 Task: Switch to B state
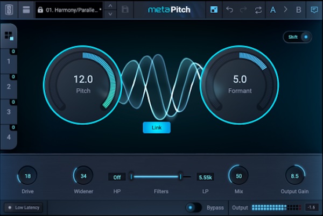[298, 10]
